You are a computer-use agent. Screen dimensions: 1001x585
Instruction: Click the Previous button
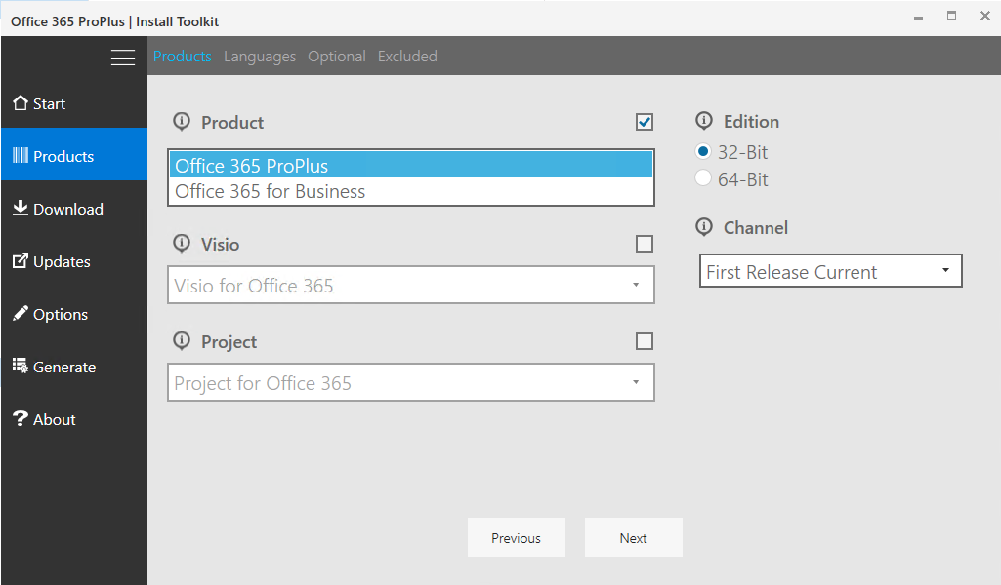516,537
